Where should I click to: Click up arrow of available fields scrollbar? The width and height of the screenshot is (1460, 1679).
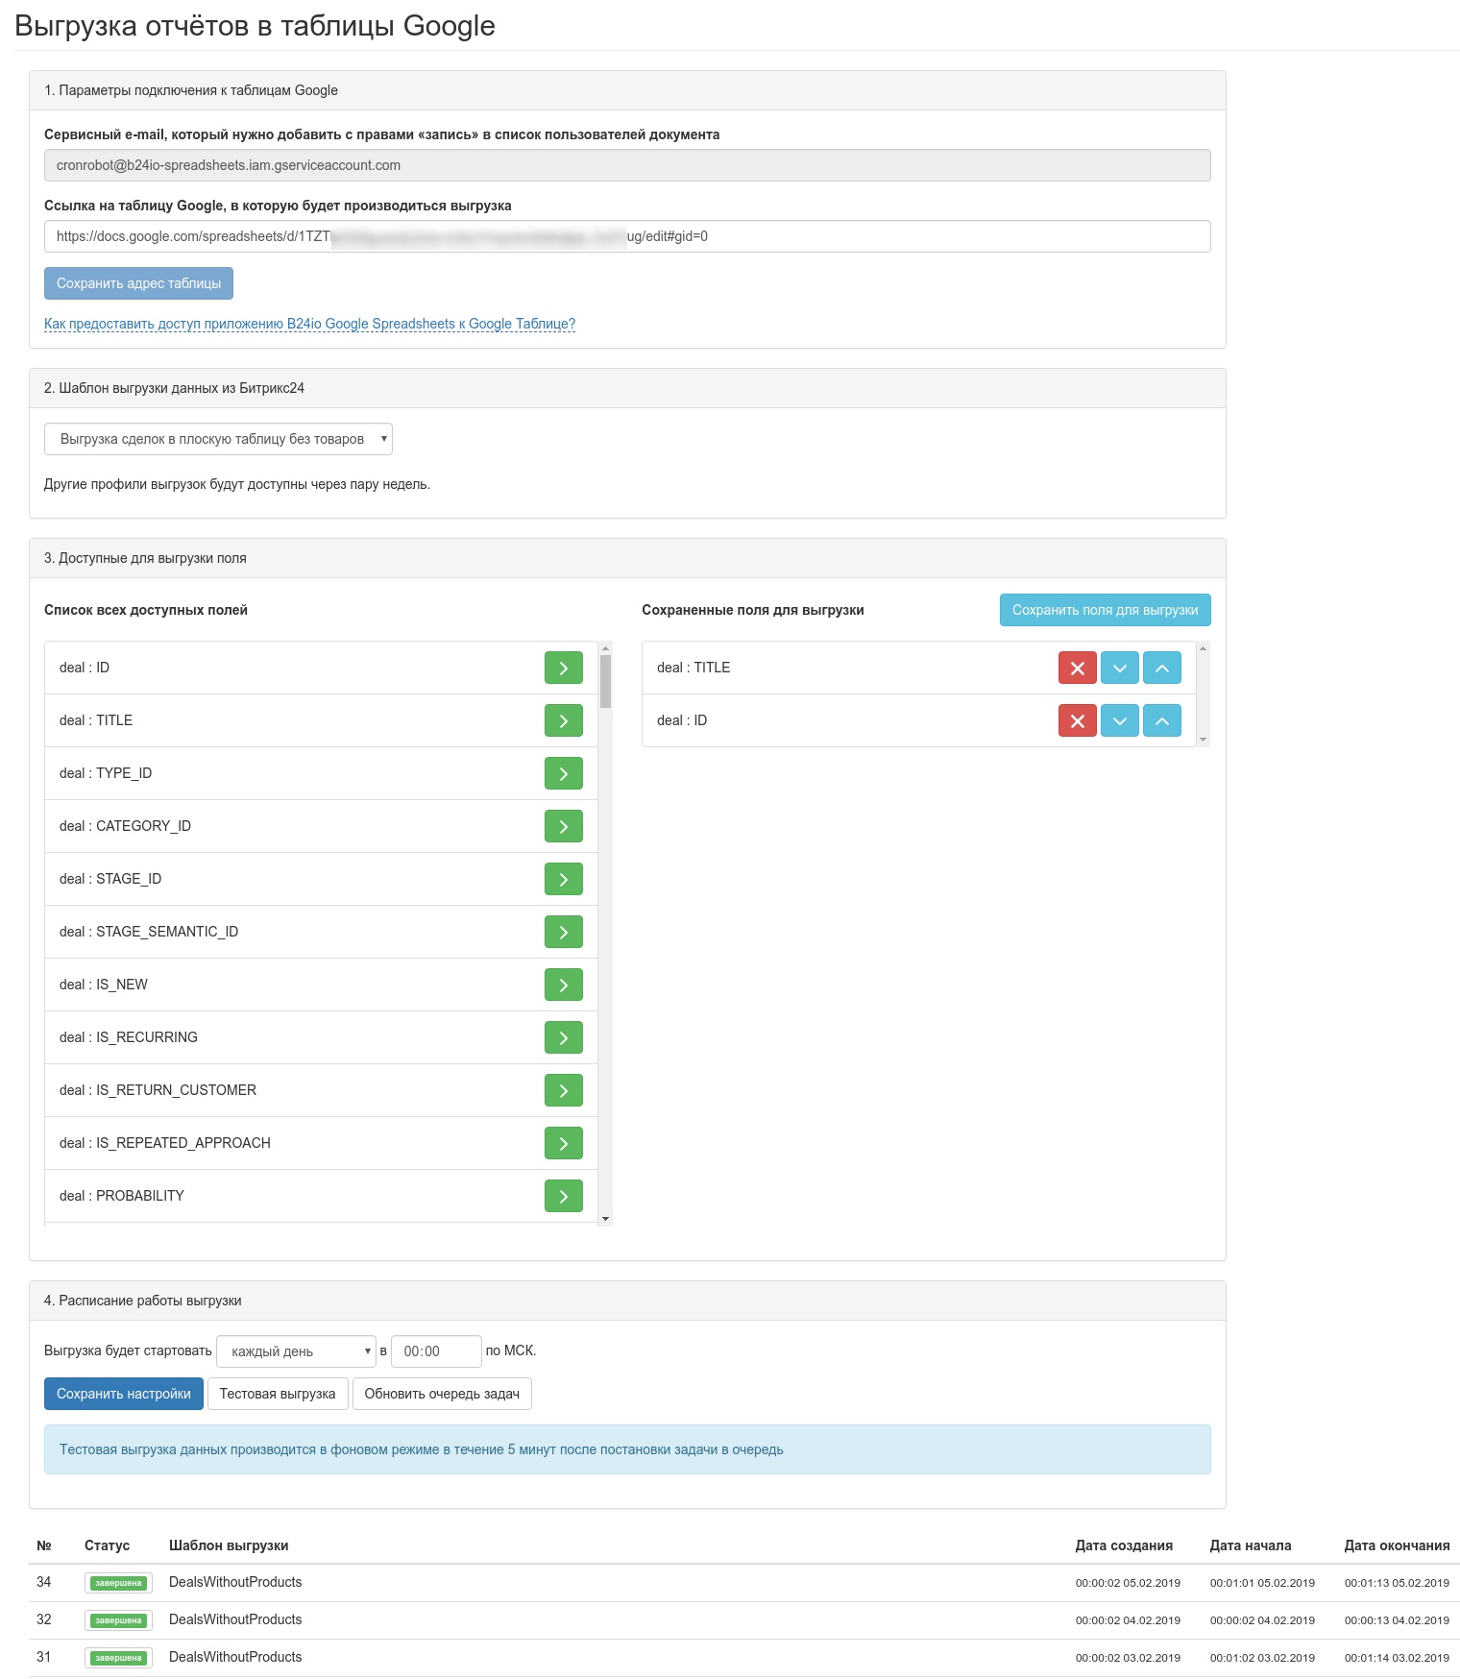tap(605, 648)
